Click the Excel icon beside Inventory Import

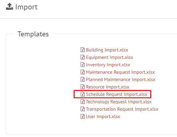click(x=83, y=65)
